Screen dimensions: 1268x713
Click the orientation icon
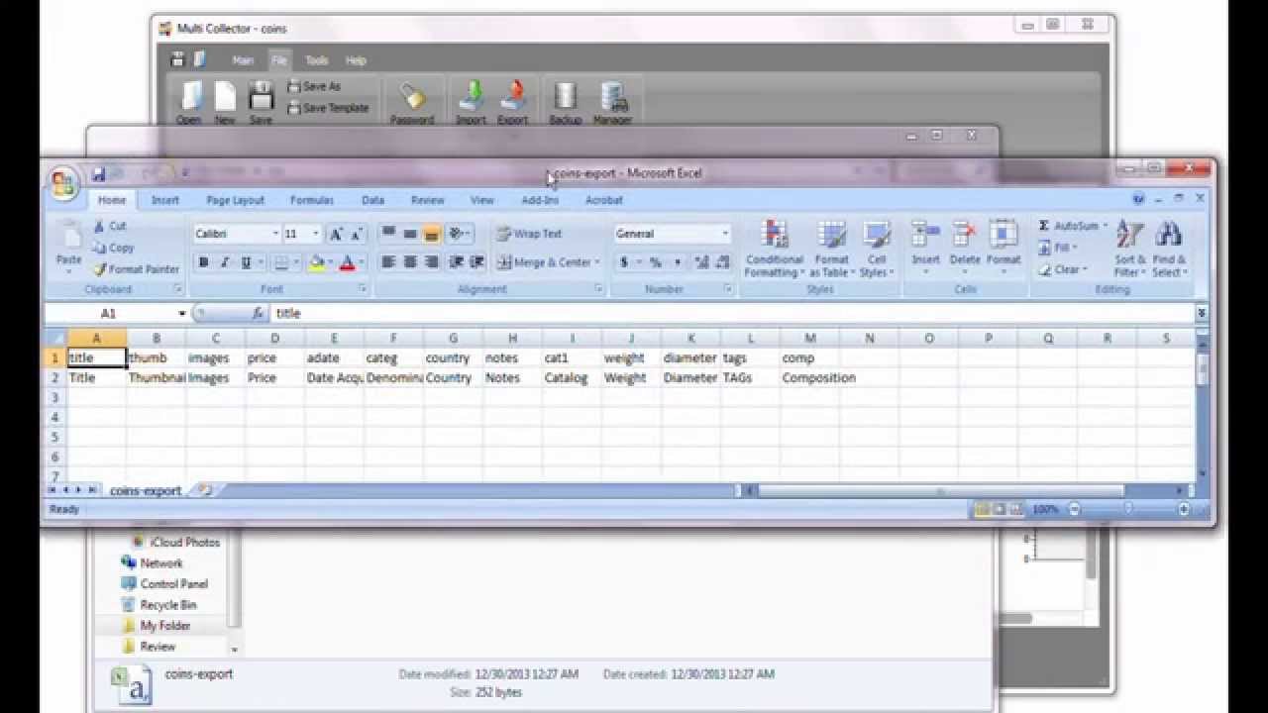(458, 234)
